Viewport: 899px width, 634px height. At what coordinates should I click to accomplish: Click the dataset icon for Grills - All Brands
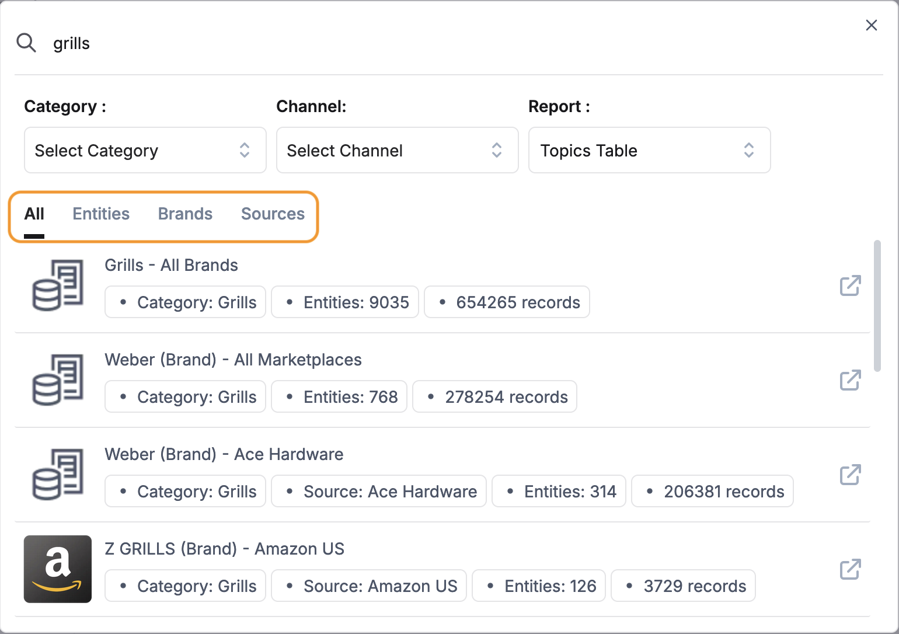58,285
